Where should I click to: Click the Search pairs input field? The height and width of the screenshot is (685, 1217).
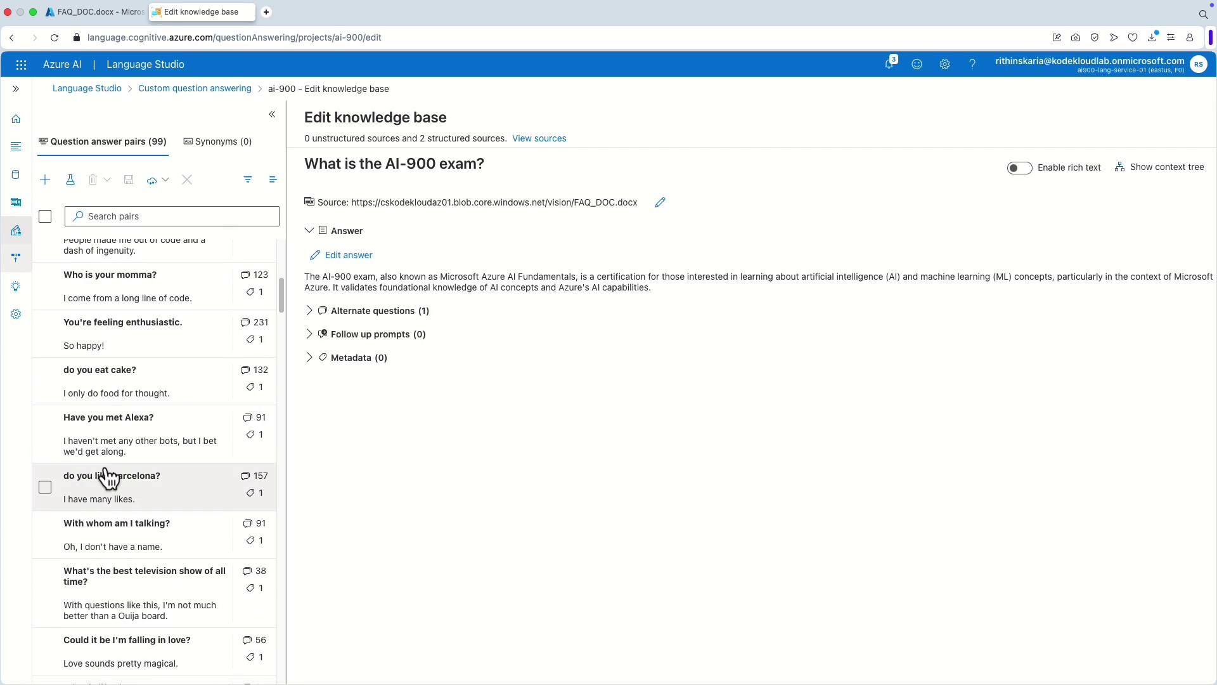[x=177, y=216]
